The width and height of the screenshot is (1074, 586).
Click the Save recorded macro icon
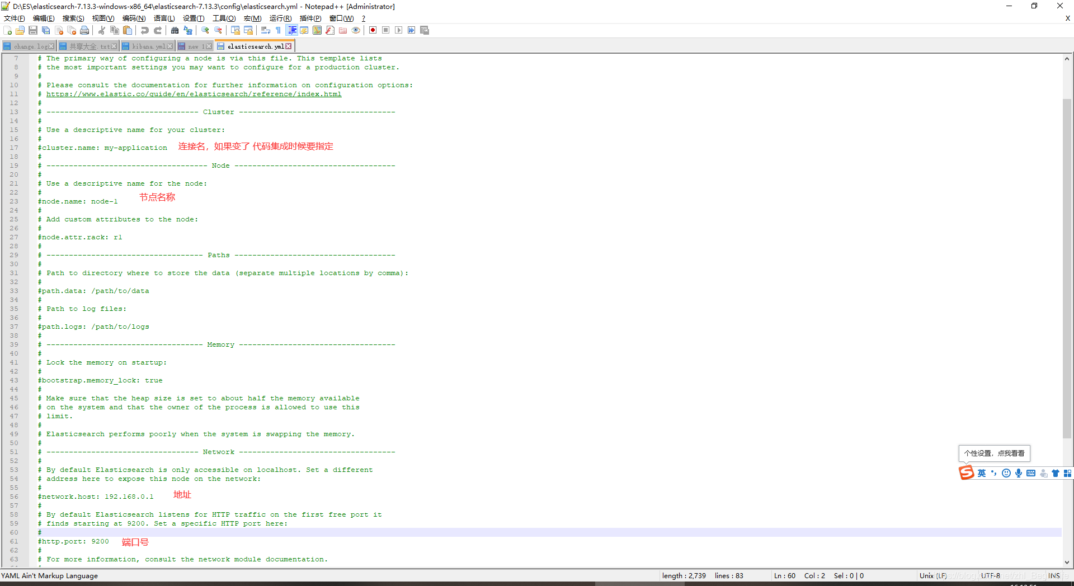425,30
